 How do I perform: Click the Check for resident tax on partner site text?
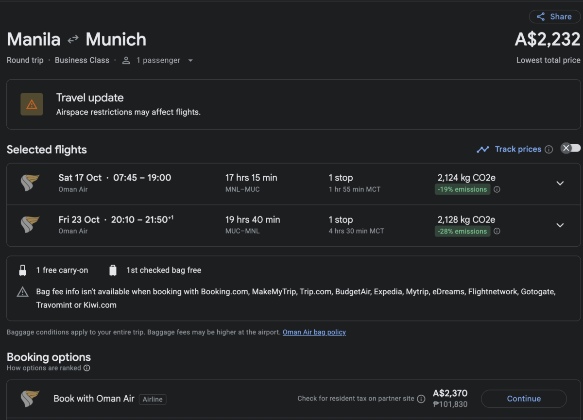[356, 399]
